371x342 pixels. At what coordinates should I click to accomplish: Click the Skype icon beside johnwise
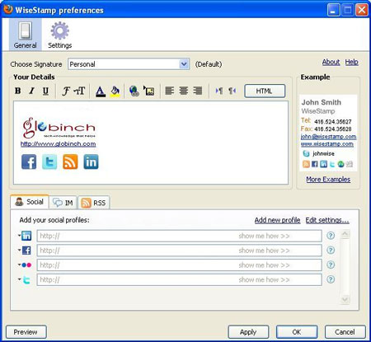coord(306,153)
